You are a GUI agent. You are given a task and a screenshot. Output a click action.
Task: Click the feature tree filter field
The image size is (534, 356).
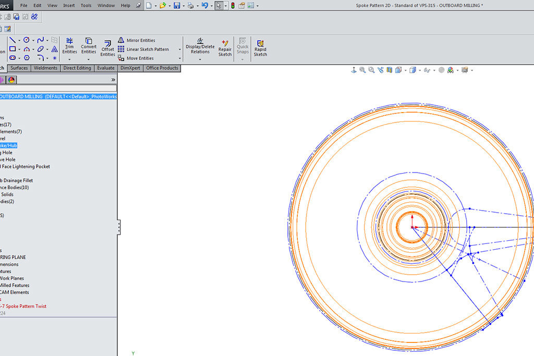[58, 89]
